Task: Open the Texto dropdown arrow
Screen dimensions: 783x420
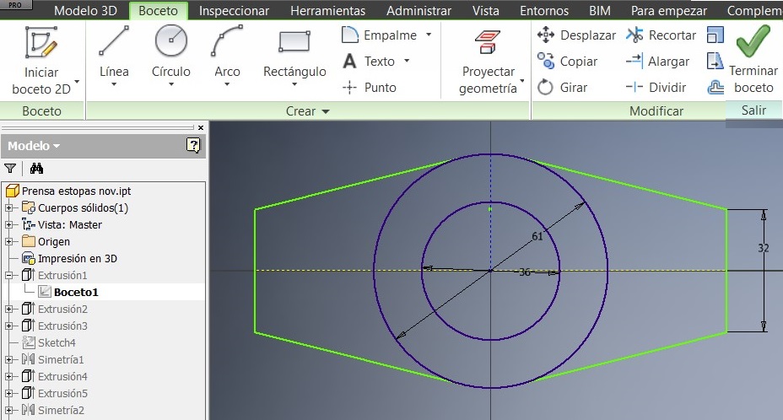Action: point(407,61)
